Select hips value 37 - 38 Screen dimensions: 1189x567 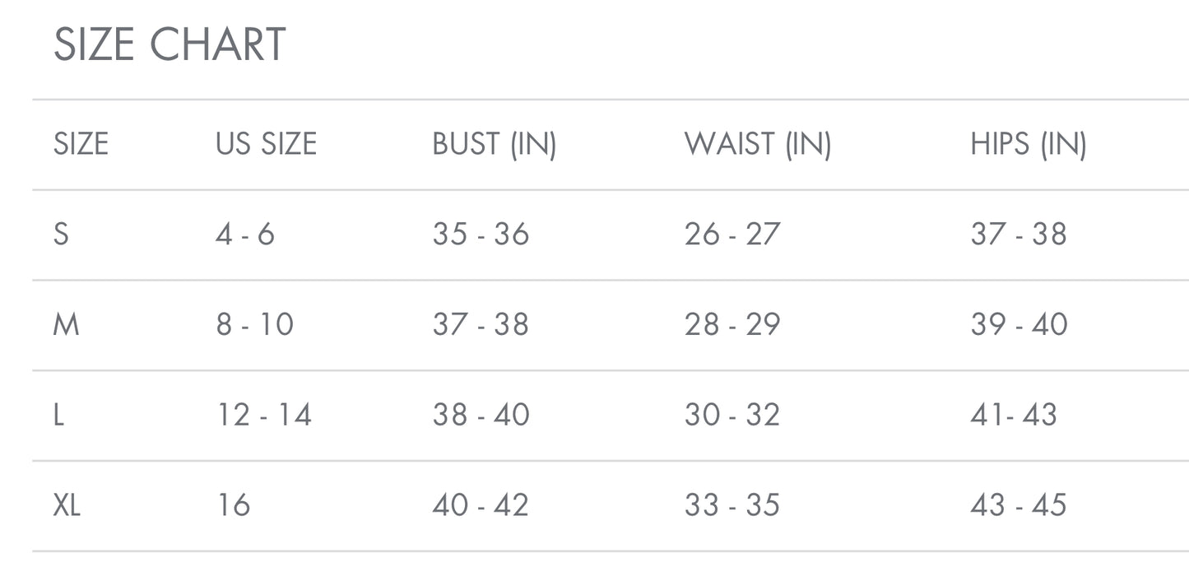tap(1019, 235)
